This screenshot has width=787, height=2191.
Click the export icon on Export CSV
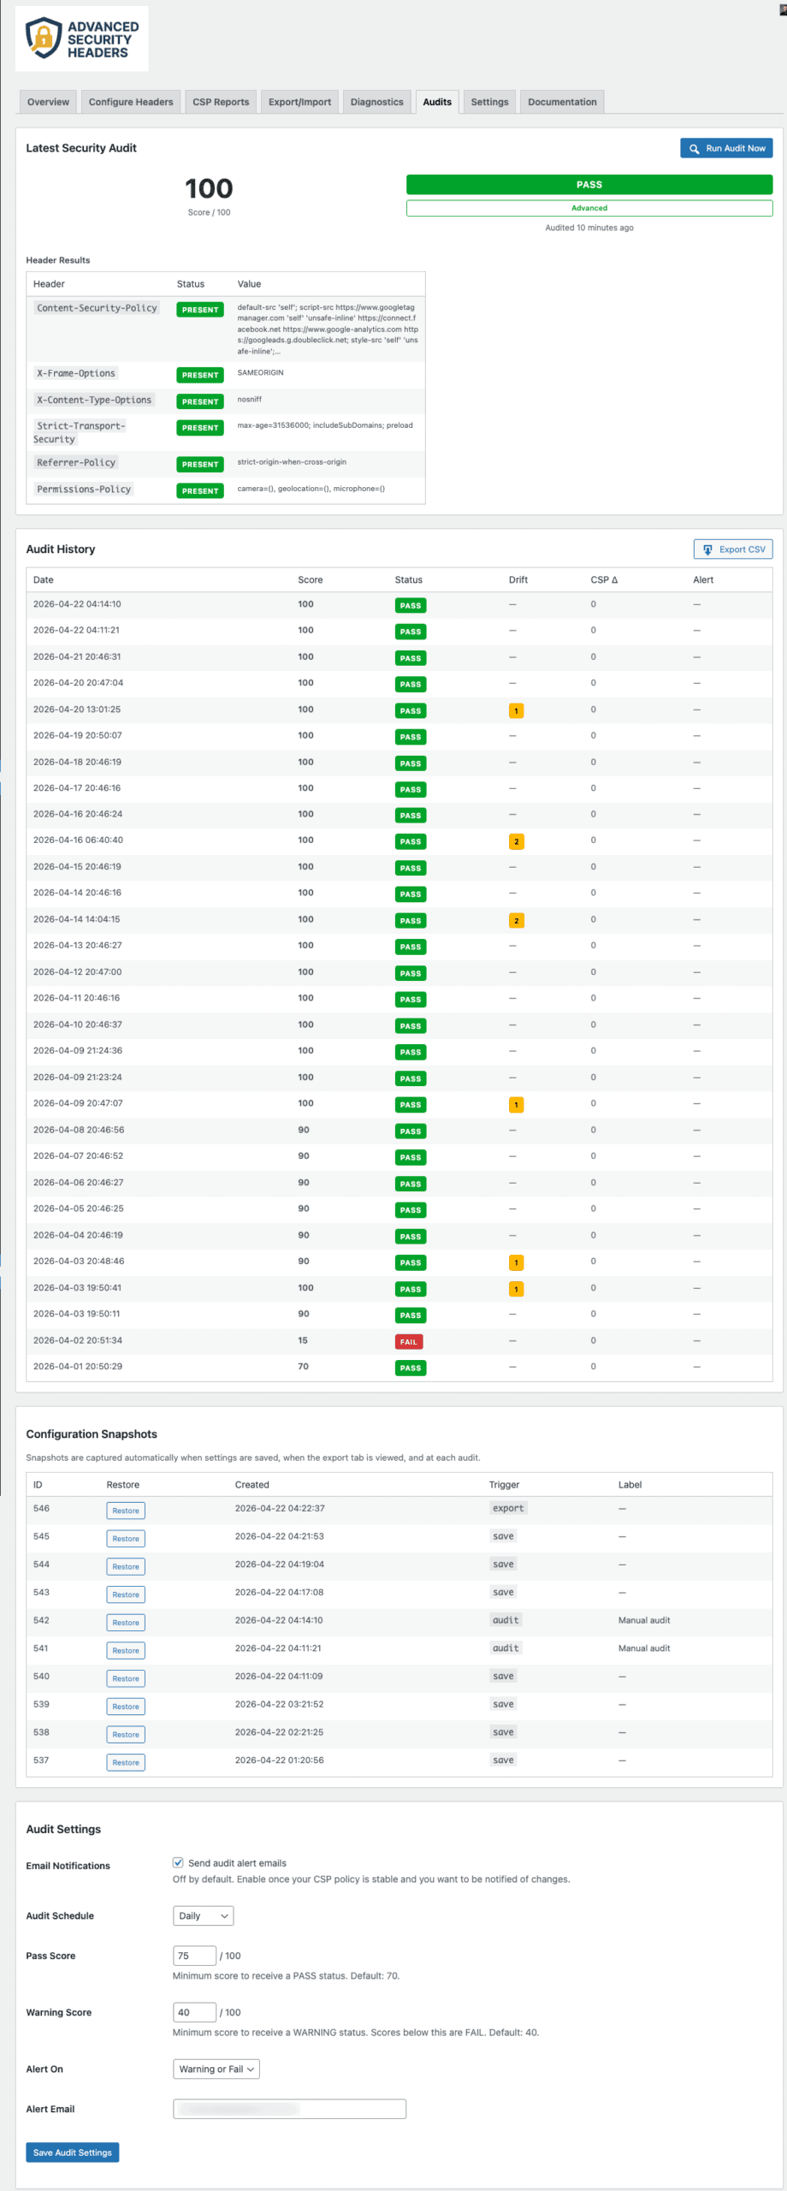coord(707,549)
